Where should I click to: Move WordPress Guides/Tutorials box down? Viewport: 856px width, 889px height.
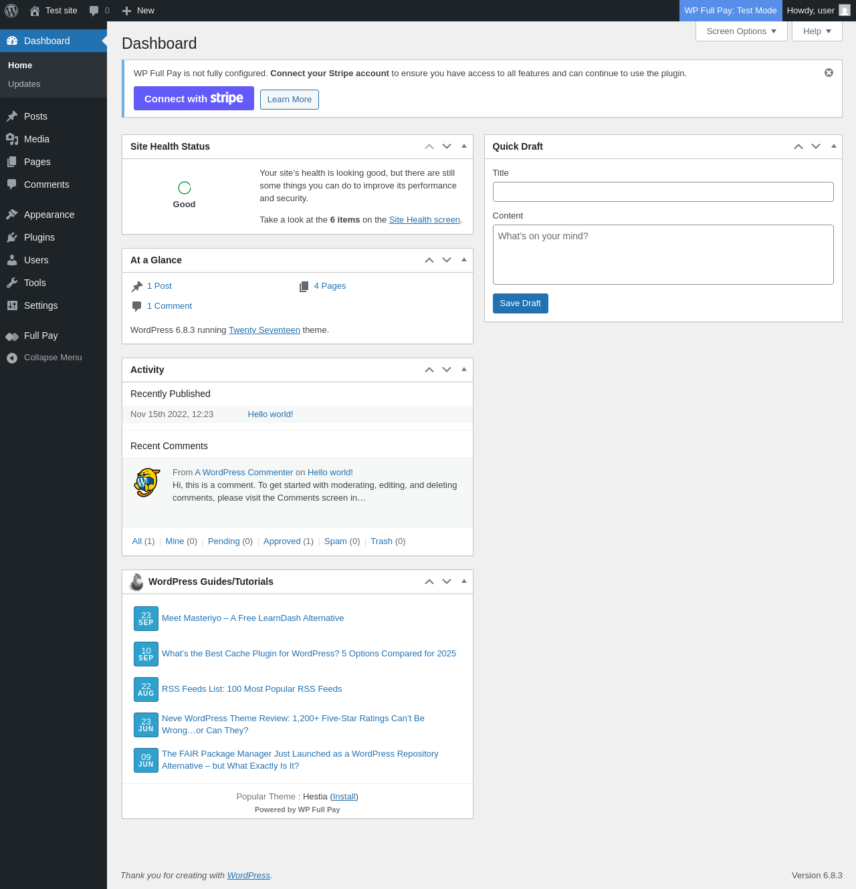(447, 582)
